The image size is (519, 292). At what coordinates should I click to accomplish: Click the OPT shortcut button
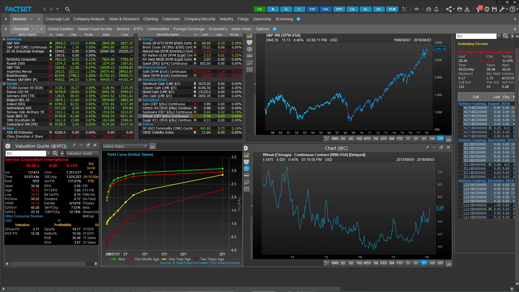click(339, 9)
